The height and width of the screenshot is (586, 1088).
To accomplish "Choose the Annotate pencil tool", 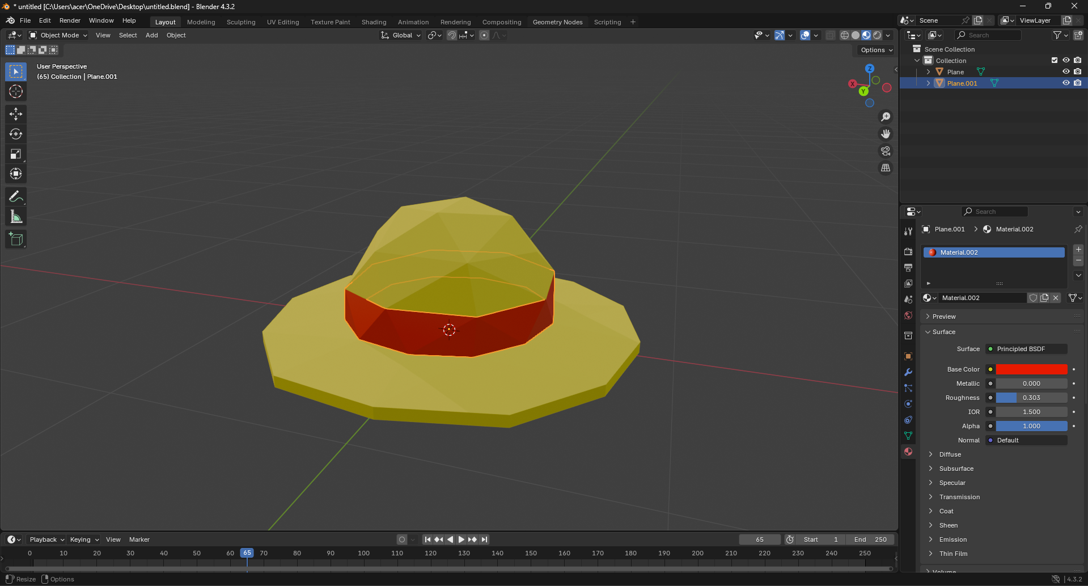I will 16,197.
